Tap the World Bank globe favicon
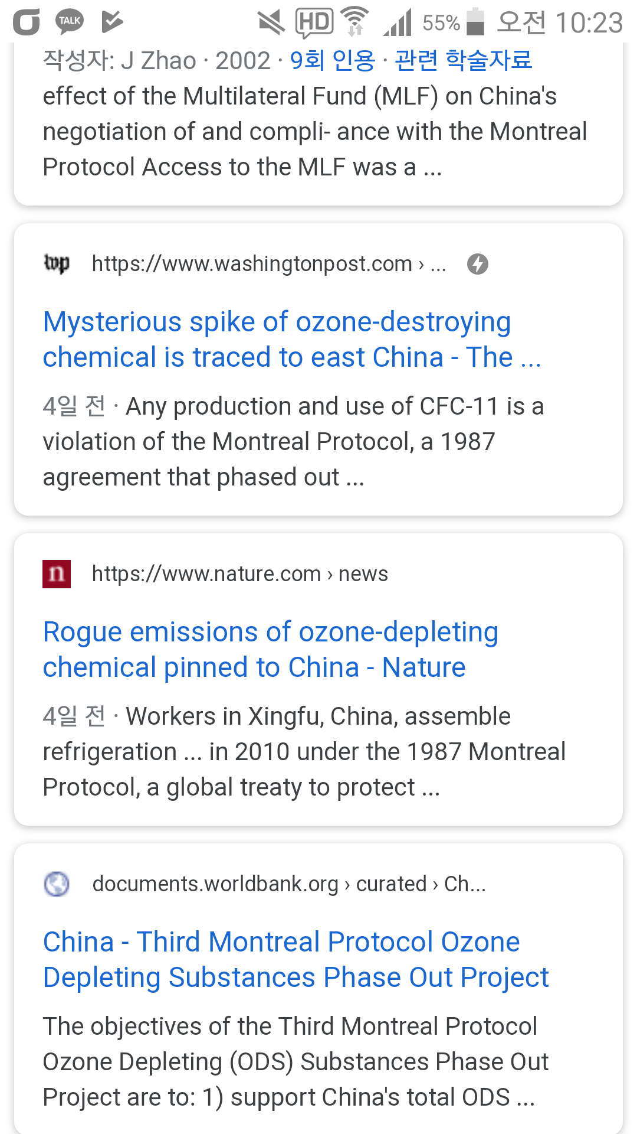Image resolution: width=637 pixels, height=1134 pixels. tap(57, 884)
